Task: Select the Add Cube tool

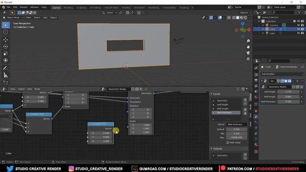Action: 6,83
